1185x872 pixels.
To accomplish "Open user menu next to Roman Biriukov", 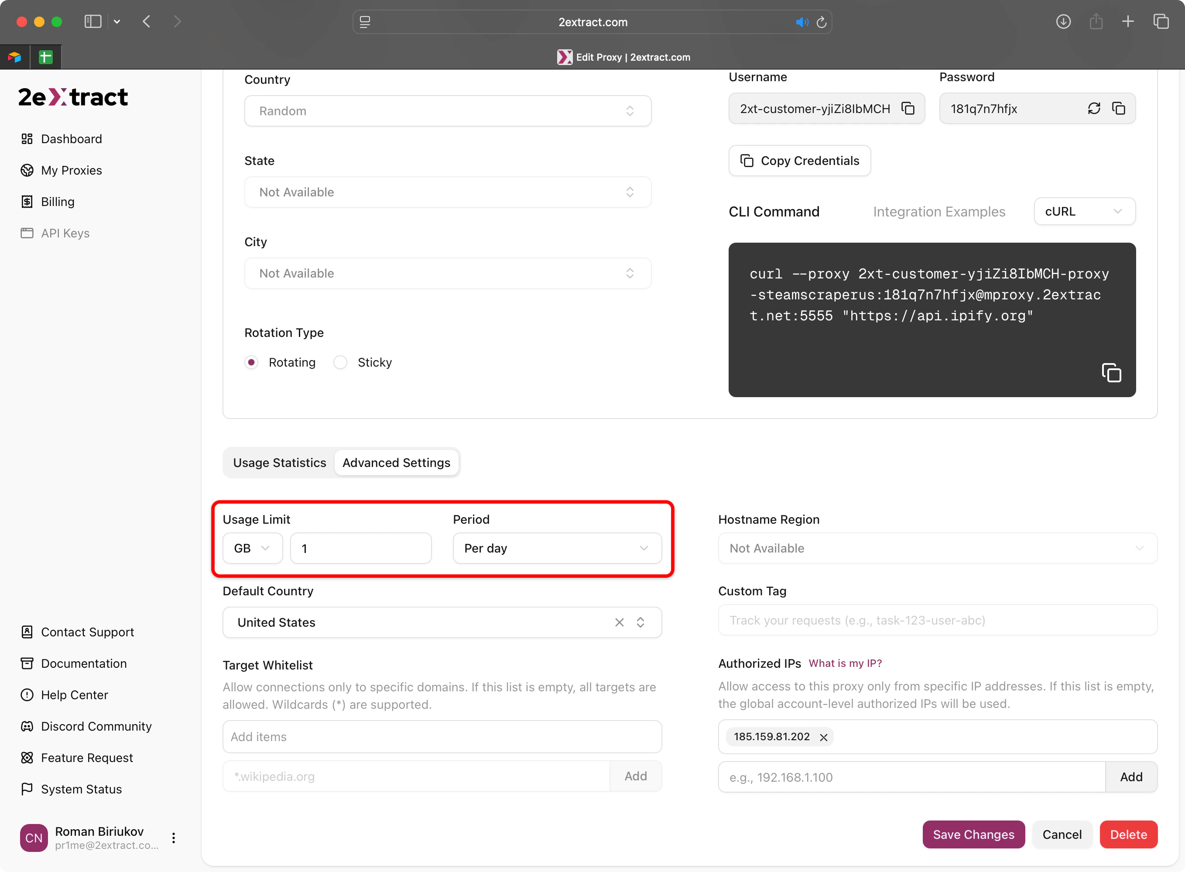I will tap(174, 838).
